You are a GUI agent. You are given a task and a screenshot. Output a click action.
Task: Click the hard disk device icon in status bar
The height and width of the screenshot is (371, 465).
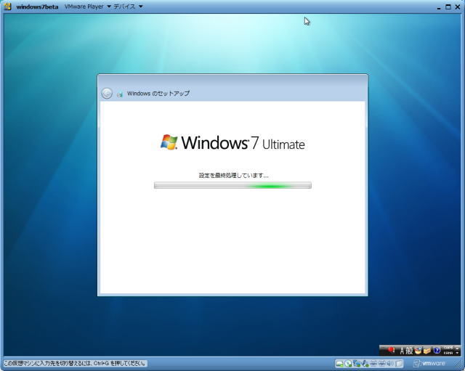(340, 364)
